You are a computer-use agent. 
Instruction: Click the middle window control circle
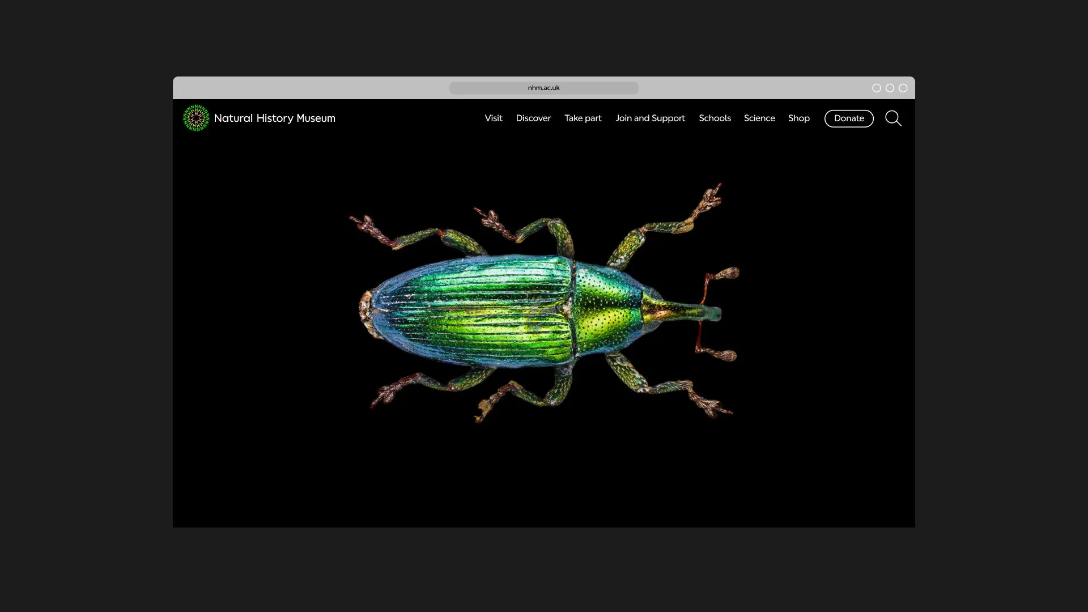[x=890, y=88]
